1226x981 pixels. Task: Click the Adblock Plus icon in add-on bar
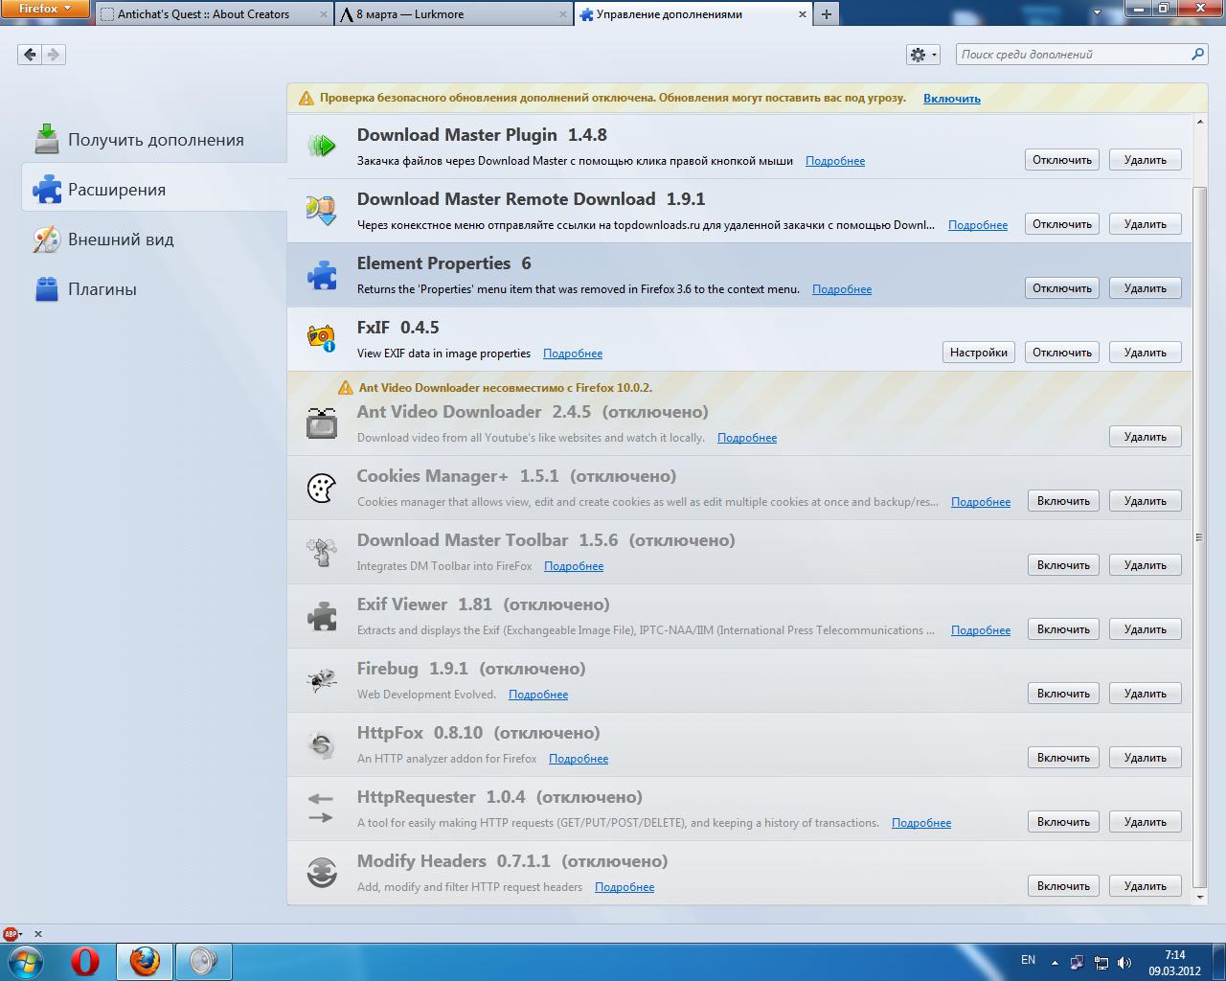11,934
